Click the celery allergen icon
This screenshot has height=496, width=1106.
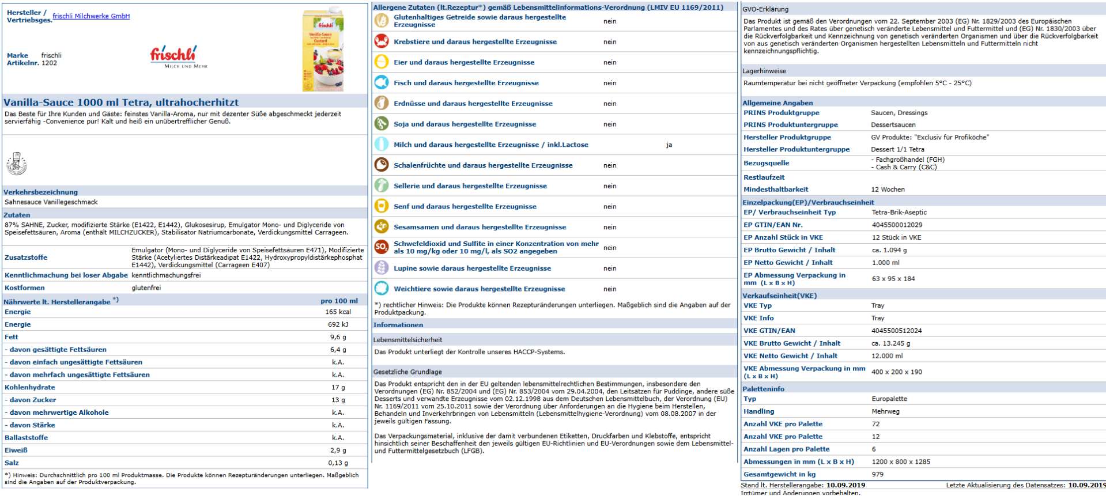click(x=382, y=185)
